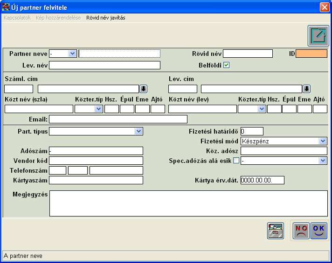
Task: Click the first Telefonszám country code field
Action: tap(58, 170)
